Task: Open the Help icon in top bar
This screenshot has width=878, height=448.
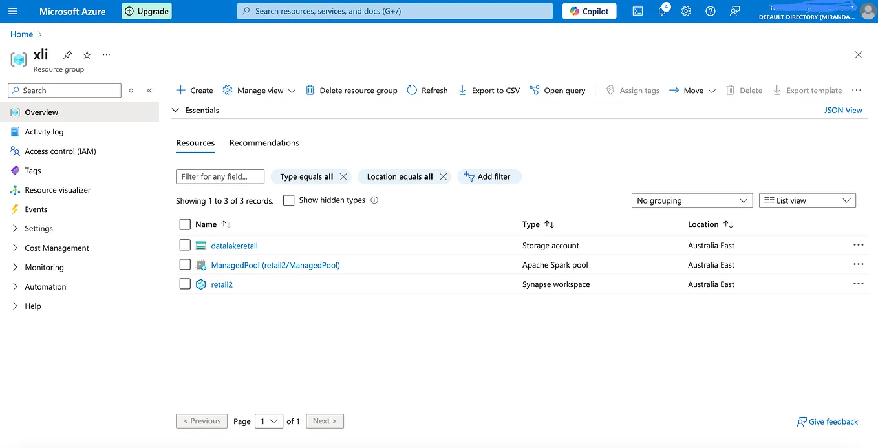Action: pos(710,10)
